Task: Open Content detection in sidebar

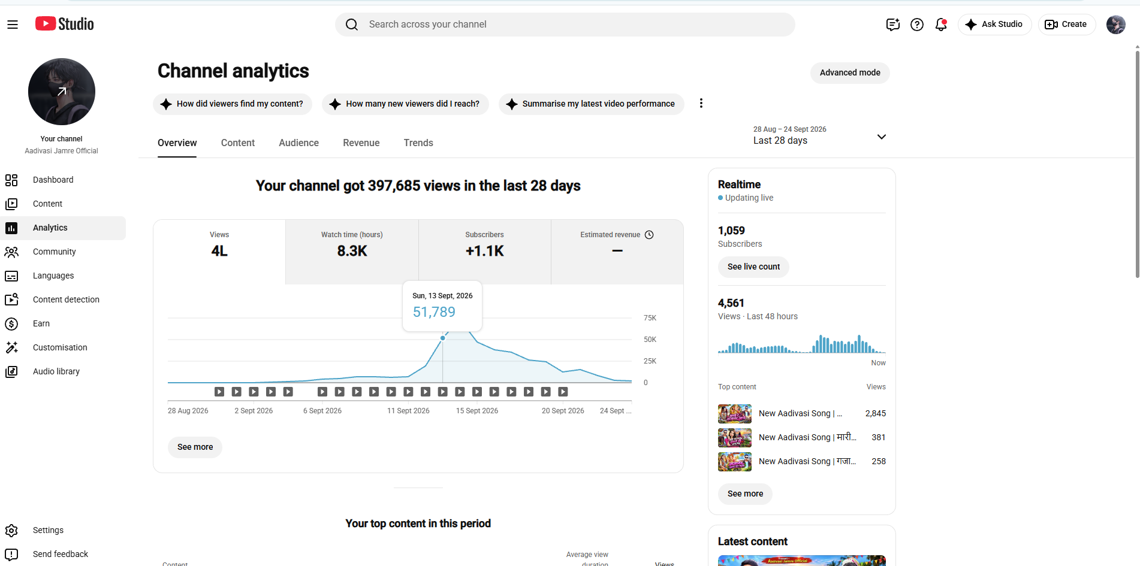Action: (63, 299)
